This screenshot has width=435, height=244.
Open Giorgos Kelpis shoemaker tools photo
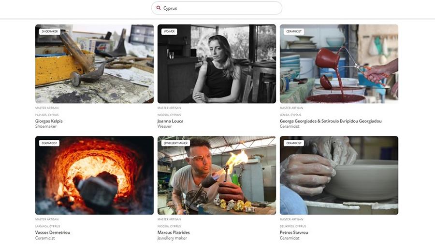(94, 64)
